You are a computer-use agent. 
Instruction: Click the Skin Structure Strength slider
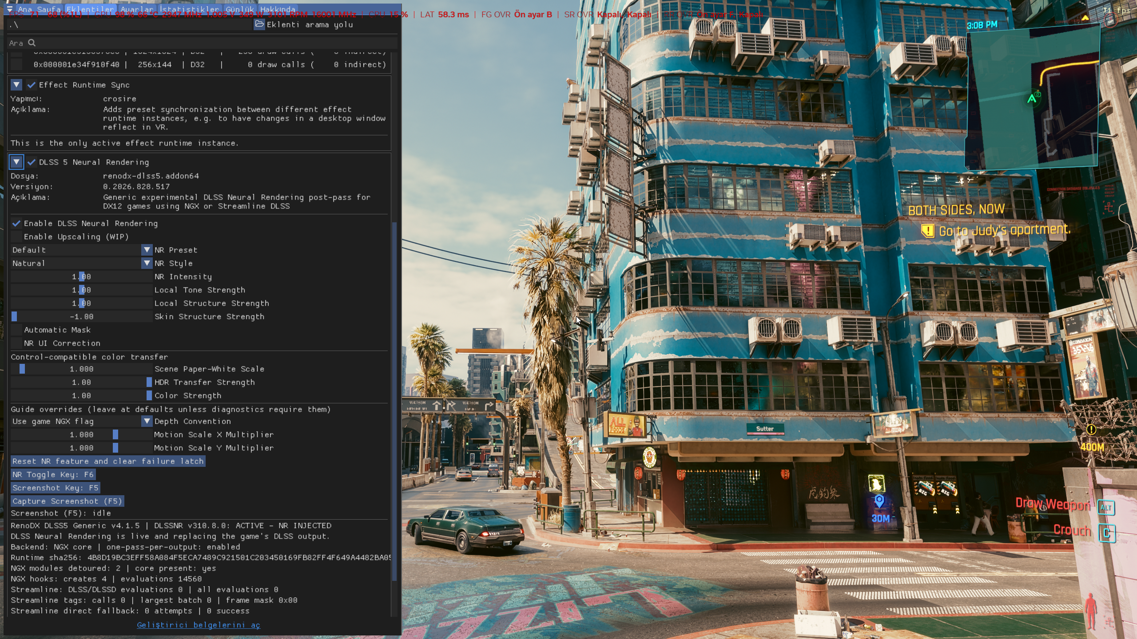click(x=82, y=316)
